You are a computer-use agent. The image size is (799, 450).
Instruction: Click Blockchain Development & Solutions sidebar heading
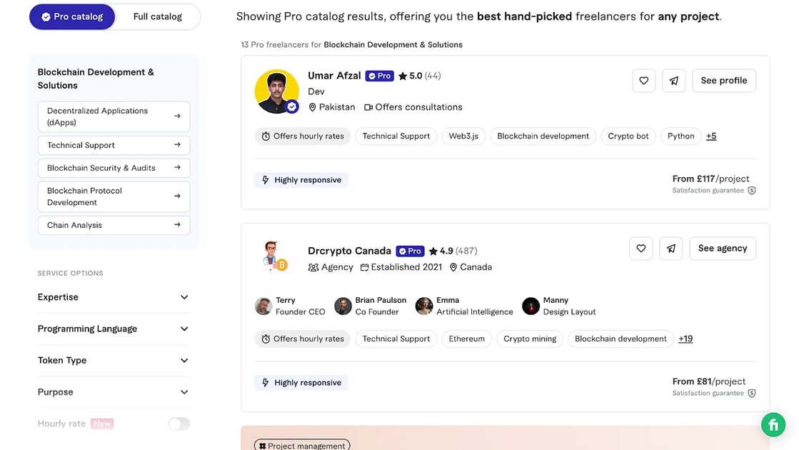(x=96, y=79)
